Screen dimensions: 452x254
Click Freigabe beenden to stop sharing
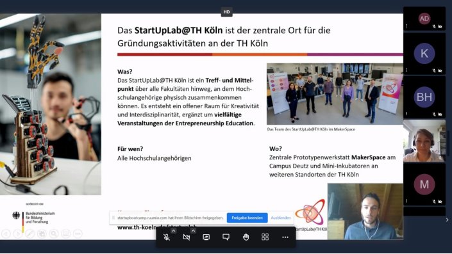point(247,218)
